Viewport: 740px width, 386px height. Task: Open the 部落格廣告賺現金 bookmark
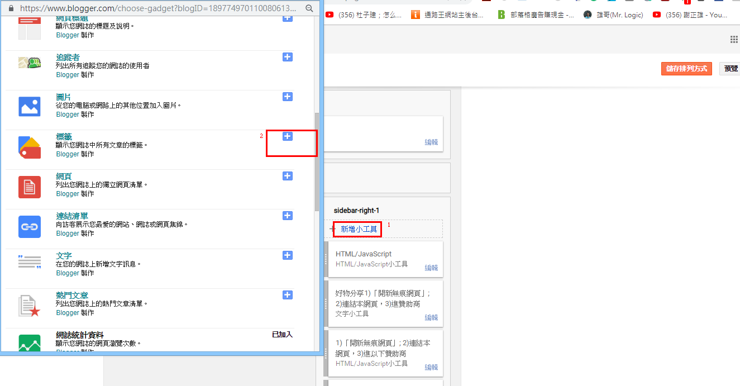pos(536,15)
